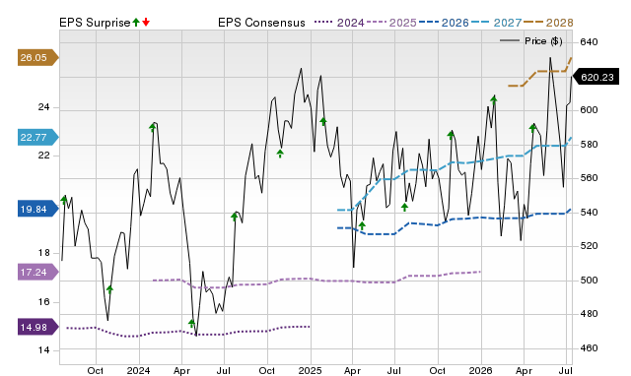The image size is (631, 376).
Task: Click the EPS Surprise label
Action: tap(95, 23)
